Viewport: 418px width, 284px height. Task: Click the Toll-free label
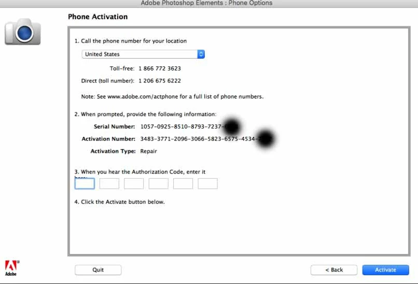coord(122,68)
